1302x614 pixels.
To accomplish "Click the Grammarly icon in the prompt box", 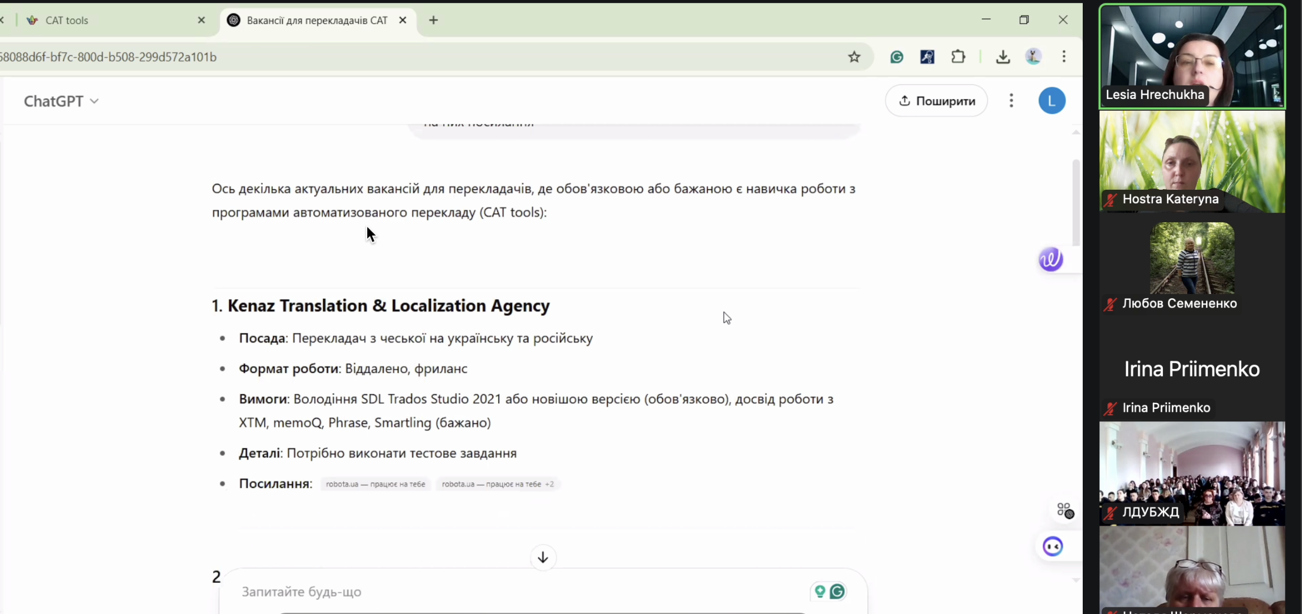I will coord(837,591).
